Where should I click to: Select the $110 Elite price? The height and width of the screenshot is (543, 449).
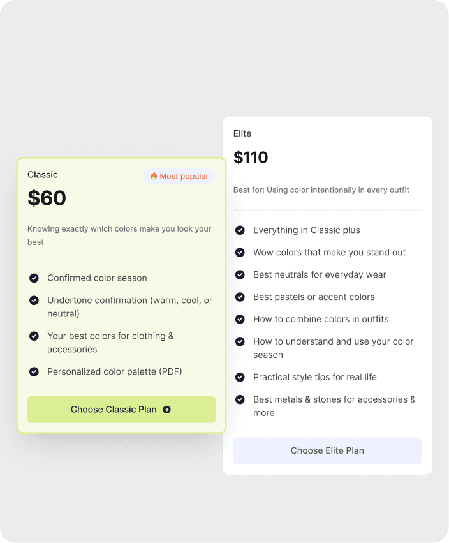point(251,158)
